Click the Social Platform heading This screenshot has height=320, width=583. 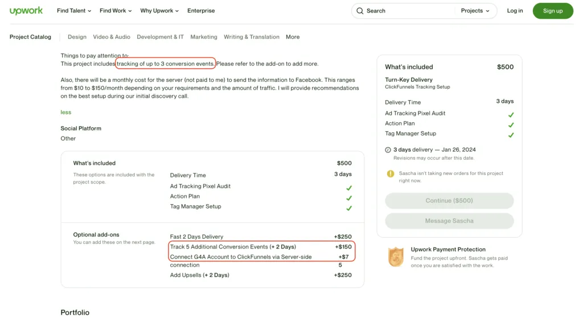pos(81,128)
